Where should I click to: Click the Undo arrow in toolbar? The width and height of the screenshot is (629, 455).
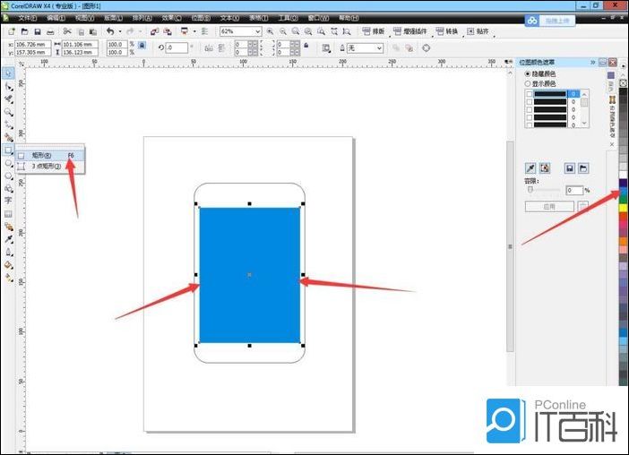pyautogui.click(x=109, y=31)
